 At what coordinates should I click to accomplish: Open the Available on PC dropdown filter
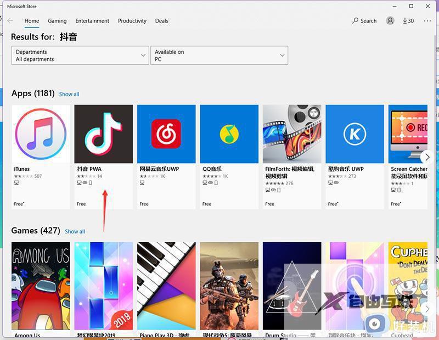point(219,55)
